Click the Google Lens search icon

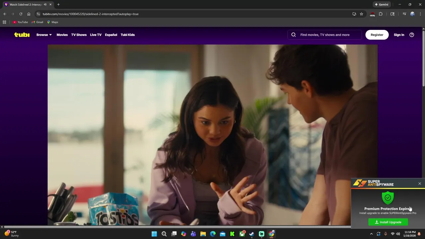392,14
